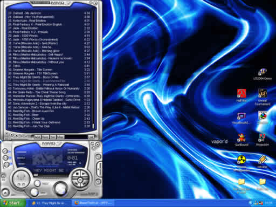Screen dimensions: 276x207
Task: Select Rikku - Without you track
Action: click(49, 62)
